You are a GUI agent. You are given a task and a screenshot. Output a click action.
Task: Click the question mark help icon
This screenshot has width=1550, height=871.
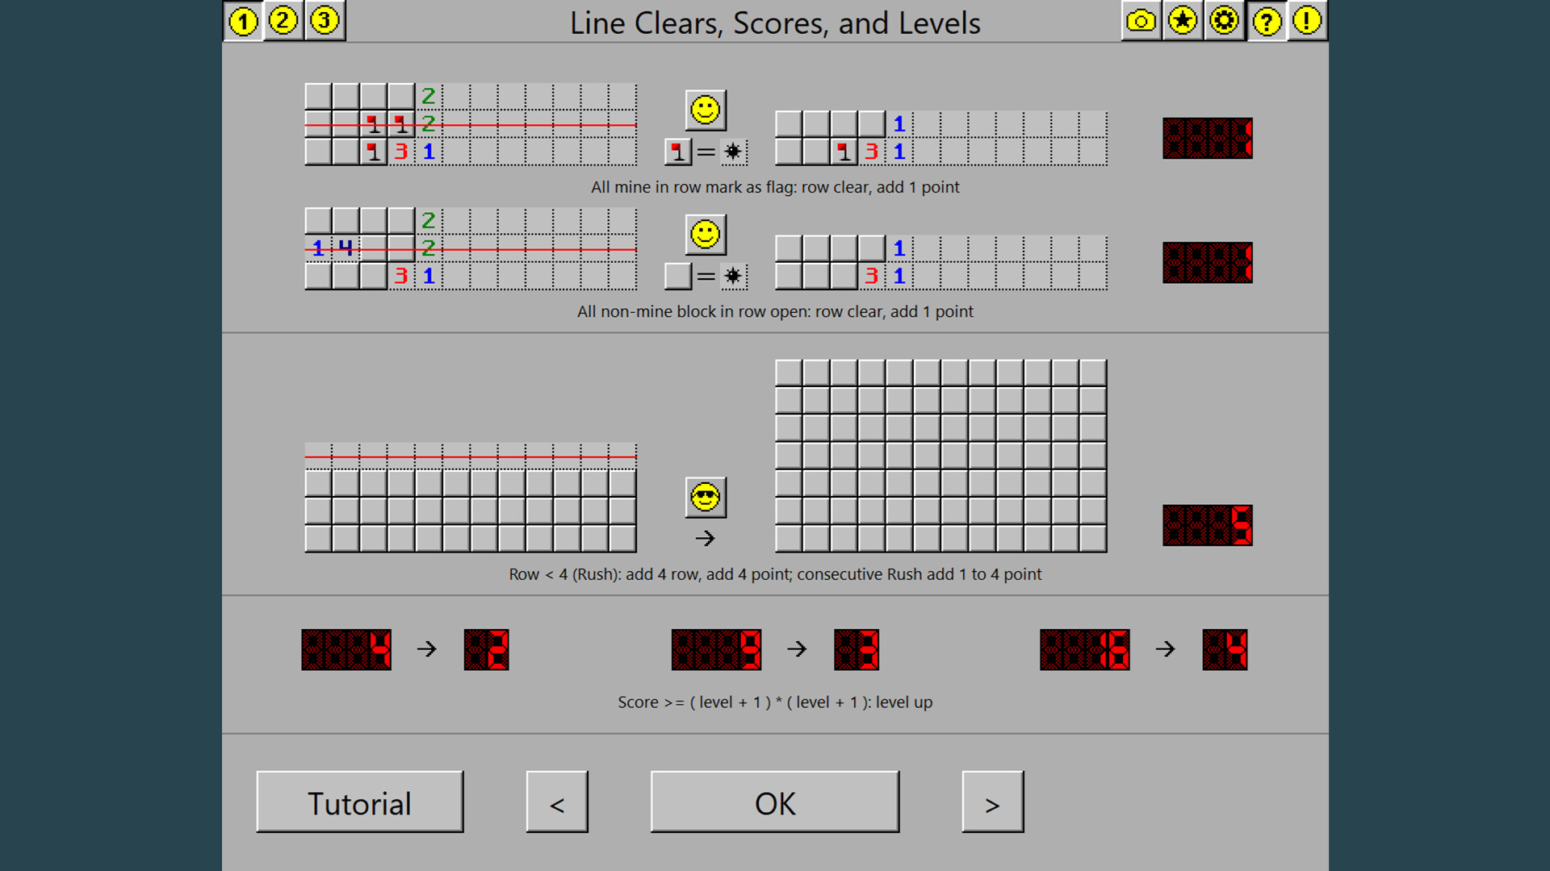pyautogui.click(x=1266, y=22)
